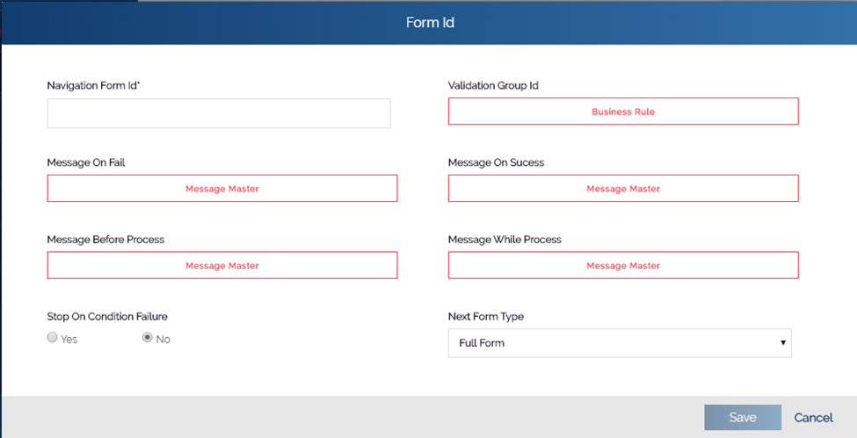Cancel the Form Id dialog
The image size is (857, 438).
click(813, 418)
